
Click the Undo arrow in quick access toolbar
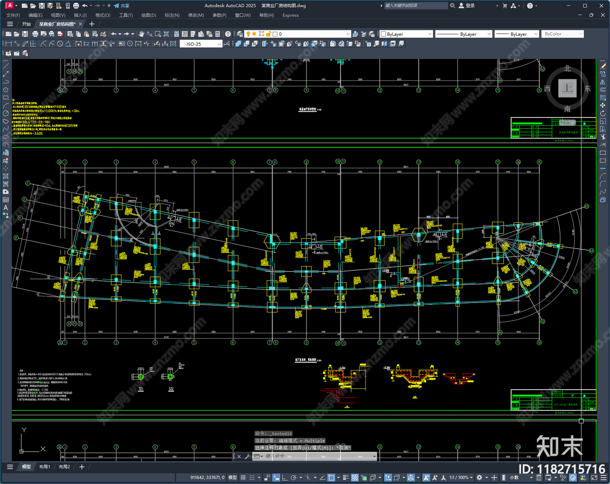point(85,6)
